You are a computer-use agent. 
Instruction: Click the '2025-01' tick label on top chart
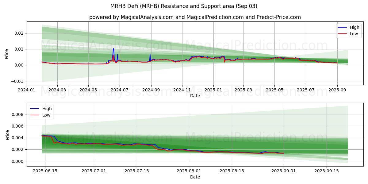tap(213, 90)
